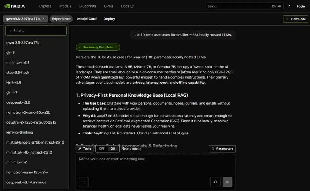Turn reasoning ON

pos(113,149)
